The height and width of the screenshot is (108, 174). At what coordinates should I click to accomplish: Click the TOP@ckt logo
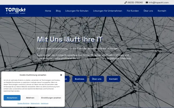pyautogui.click(x=15, y=11)
